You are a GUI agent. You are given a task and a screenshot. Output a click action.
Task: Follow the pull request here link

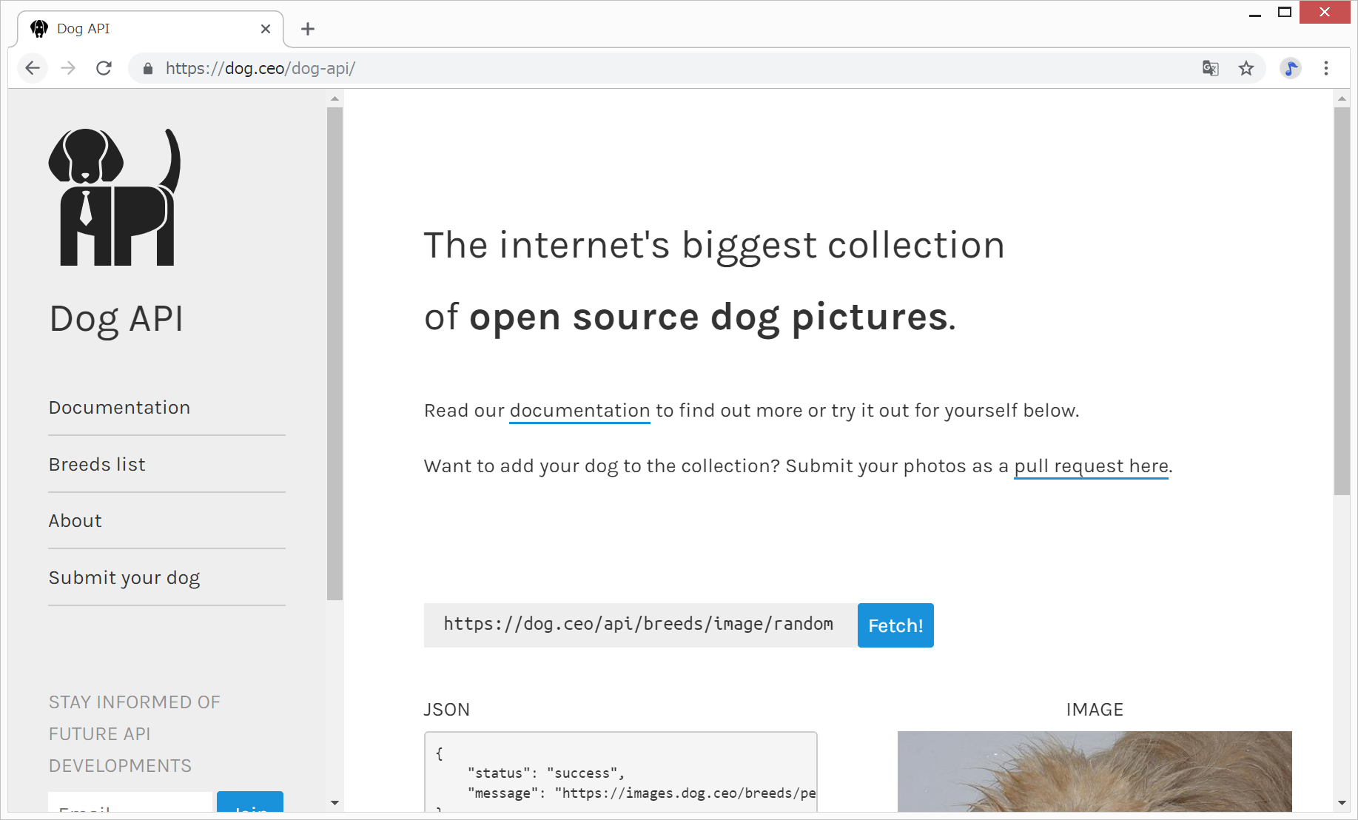point(1091,466)
